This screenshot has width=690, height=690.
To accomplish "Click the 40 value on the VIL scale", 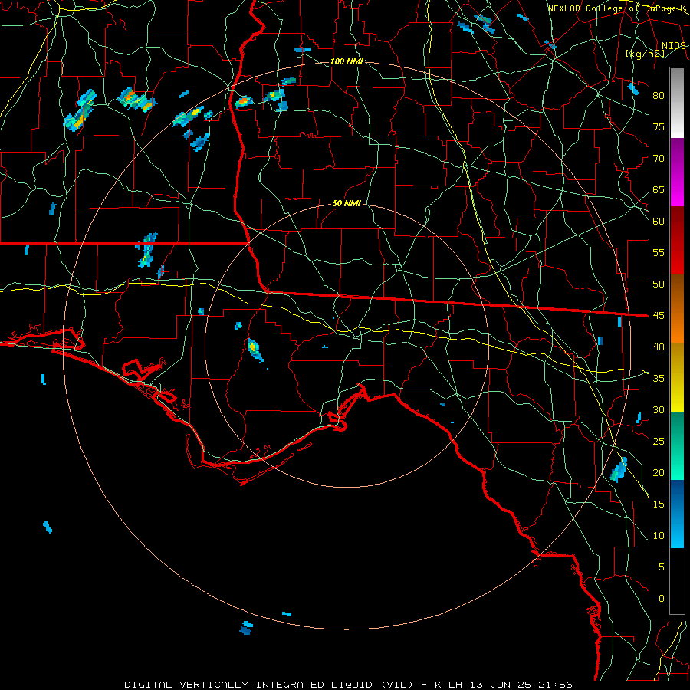I will (x=659, y=347).
